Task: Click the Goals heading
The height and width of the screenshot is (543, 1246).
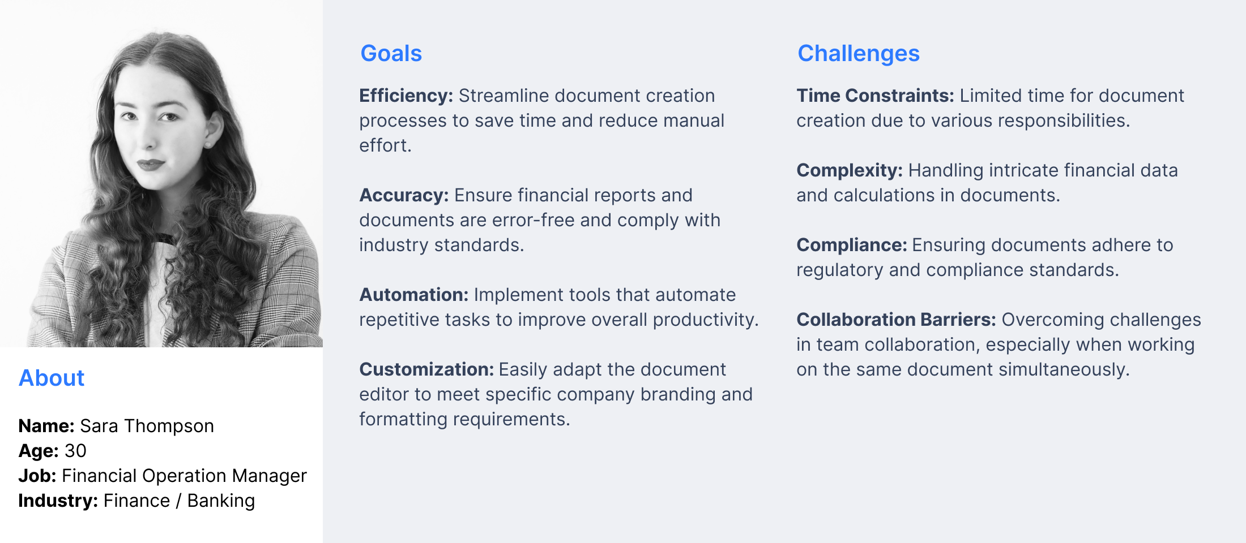Action: tap(391, 54)
